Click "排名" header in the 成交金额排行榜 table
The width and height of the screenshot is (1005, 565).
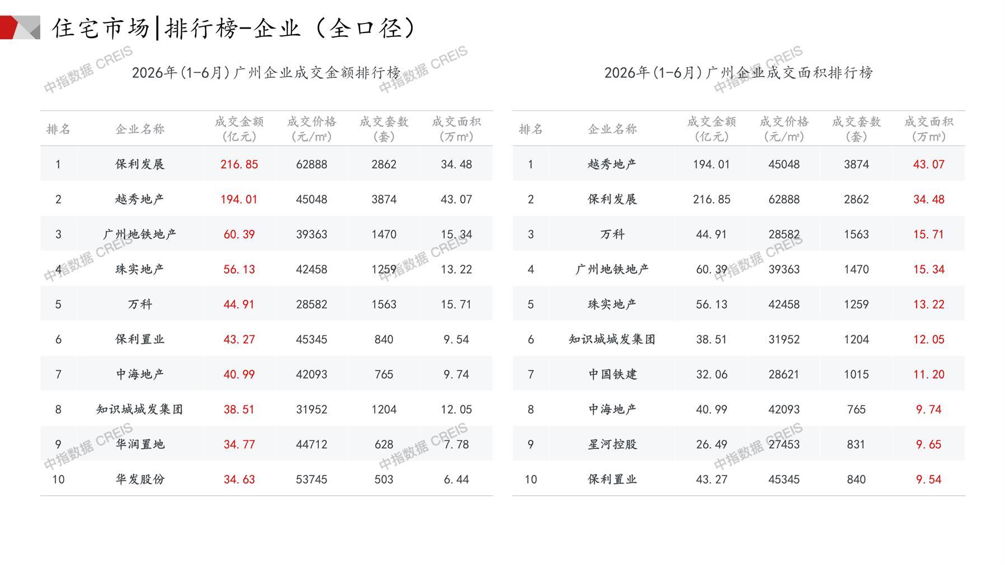58,129
